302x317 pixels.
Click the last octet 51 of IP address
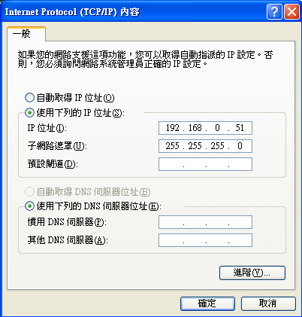tap(240, 128)
